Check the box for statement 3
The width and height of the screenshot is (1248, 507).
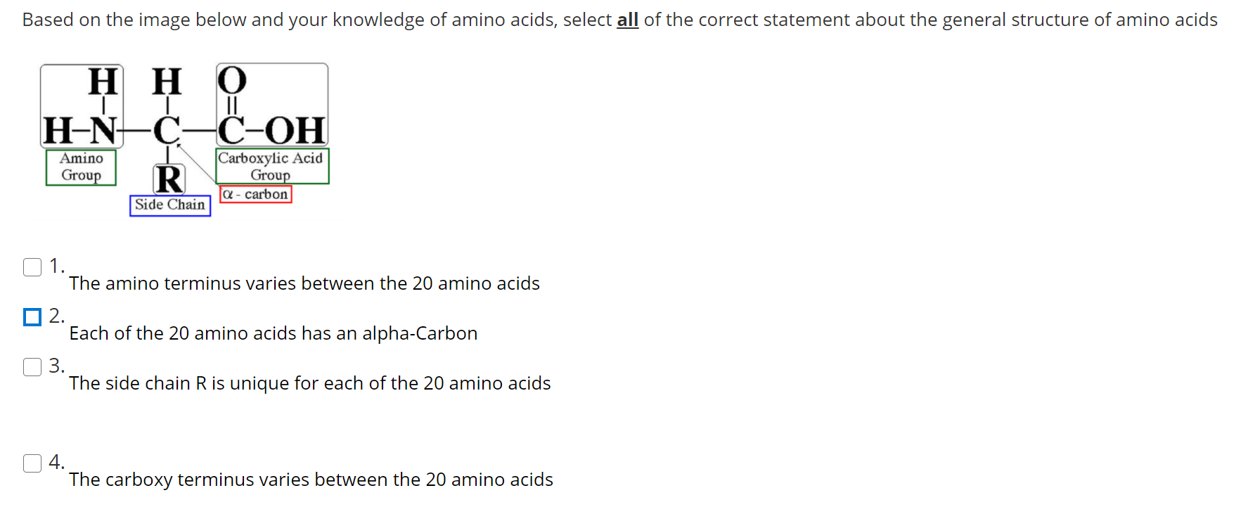(x=32, y=367)
